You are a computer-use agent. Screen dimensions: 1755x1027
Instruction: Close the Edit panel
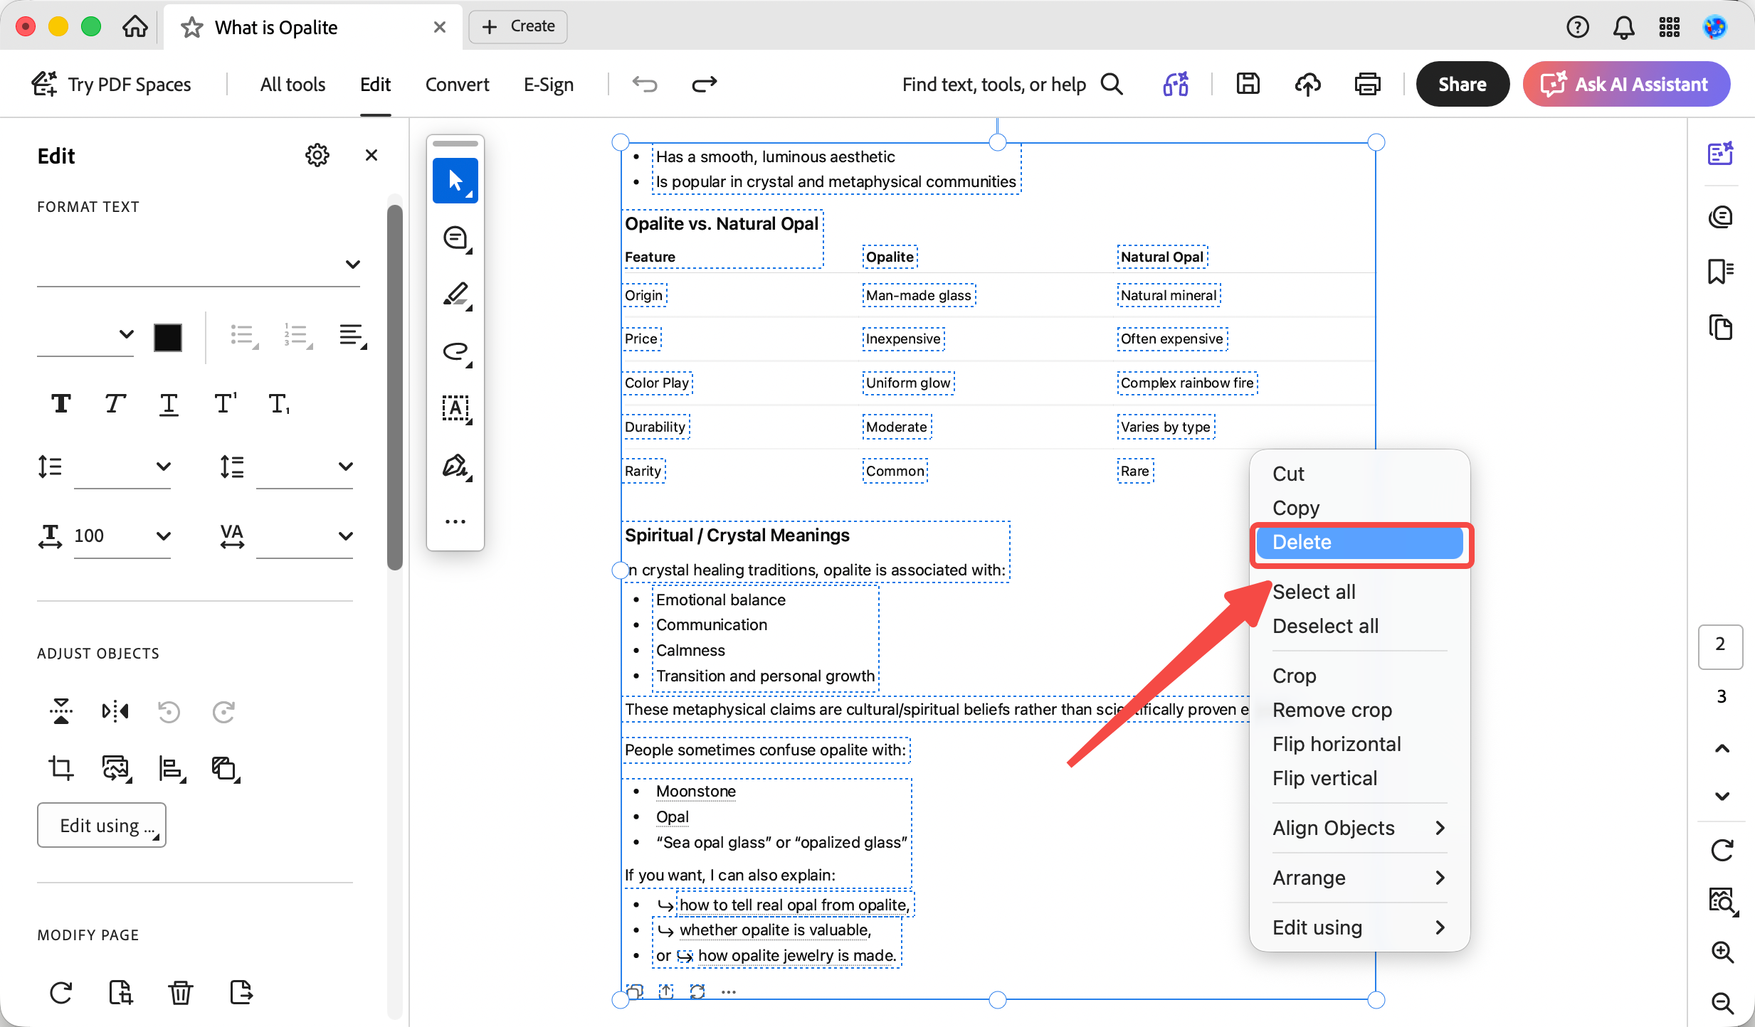[371, 155]
